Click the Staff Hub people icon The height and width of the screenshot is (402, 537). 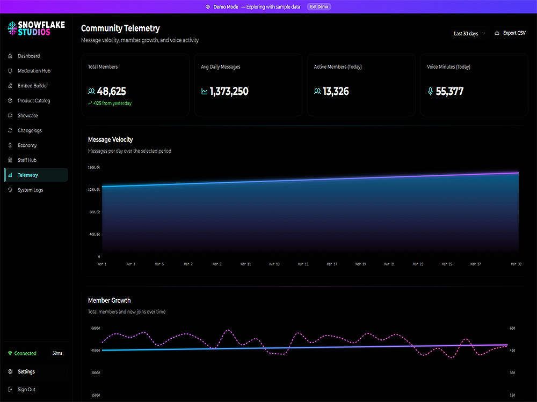tap(10, 160)
